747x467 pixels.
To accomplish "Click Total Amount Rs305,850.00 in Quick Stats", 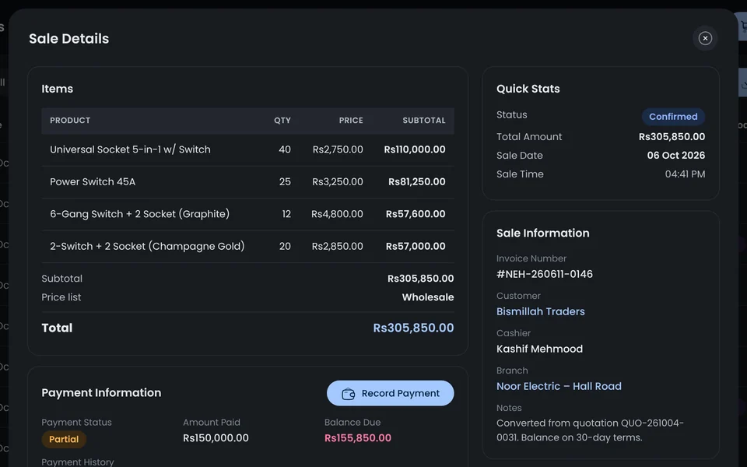I will (672, 137).
